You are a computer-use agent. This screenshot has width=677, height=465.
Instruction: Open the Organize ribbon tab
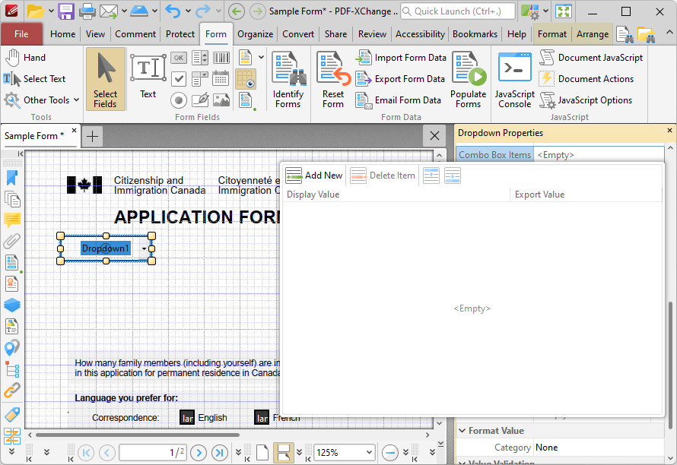click(255, 34)
